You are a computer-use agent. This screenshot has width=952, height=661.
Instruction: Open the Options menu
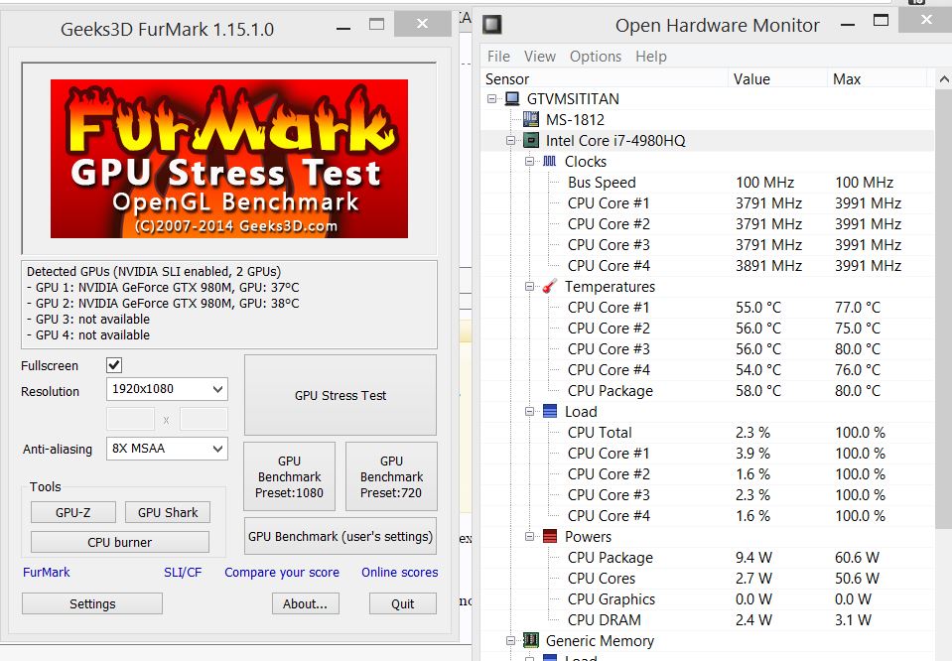click(x=596, y=57)
